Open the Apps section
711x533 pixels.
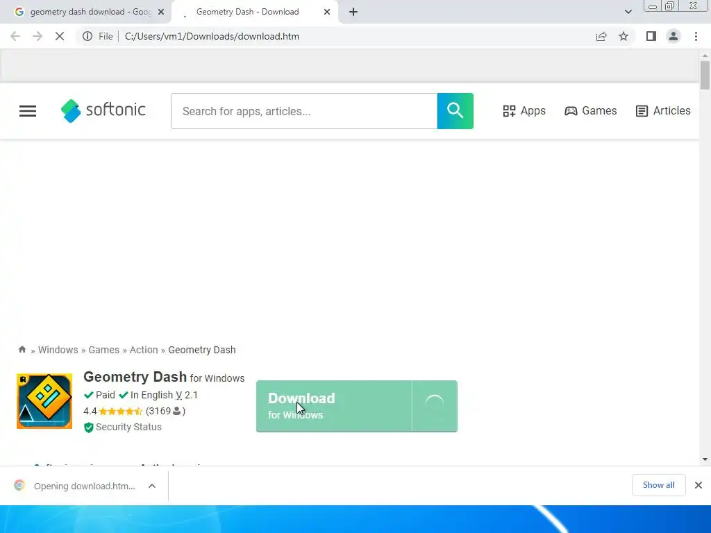tap(524, 111)
